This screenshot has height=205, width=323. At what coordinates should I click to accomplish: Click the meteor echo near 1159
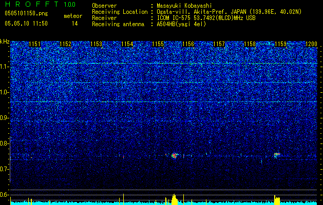(277, 155)
